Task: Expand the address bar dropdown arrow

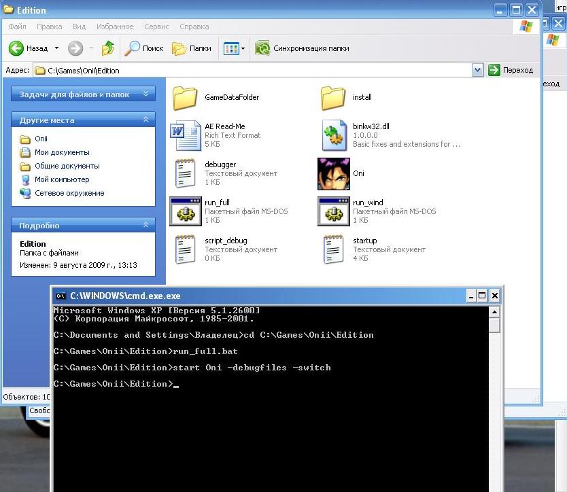Action: click(477, 70)
